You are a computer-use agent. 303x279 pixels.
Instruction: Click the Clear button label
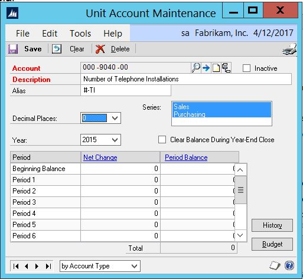click(77, 49)
